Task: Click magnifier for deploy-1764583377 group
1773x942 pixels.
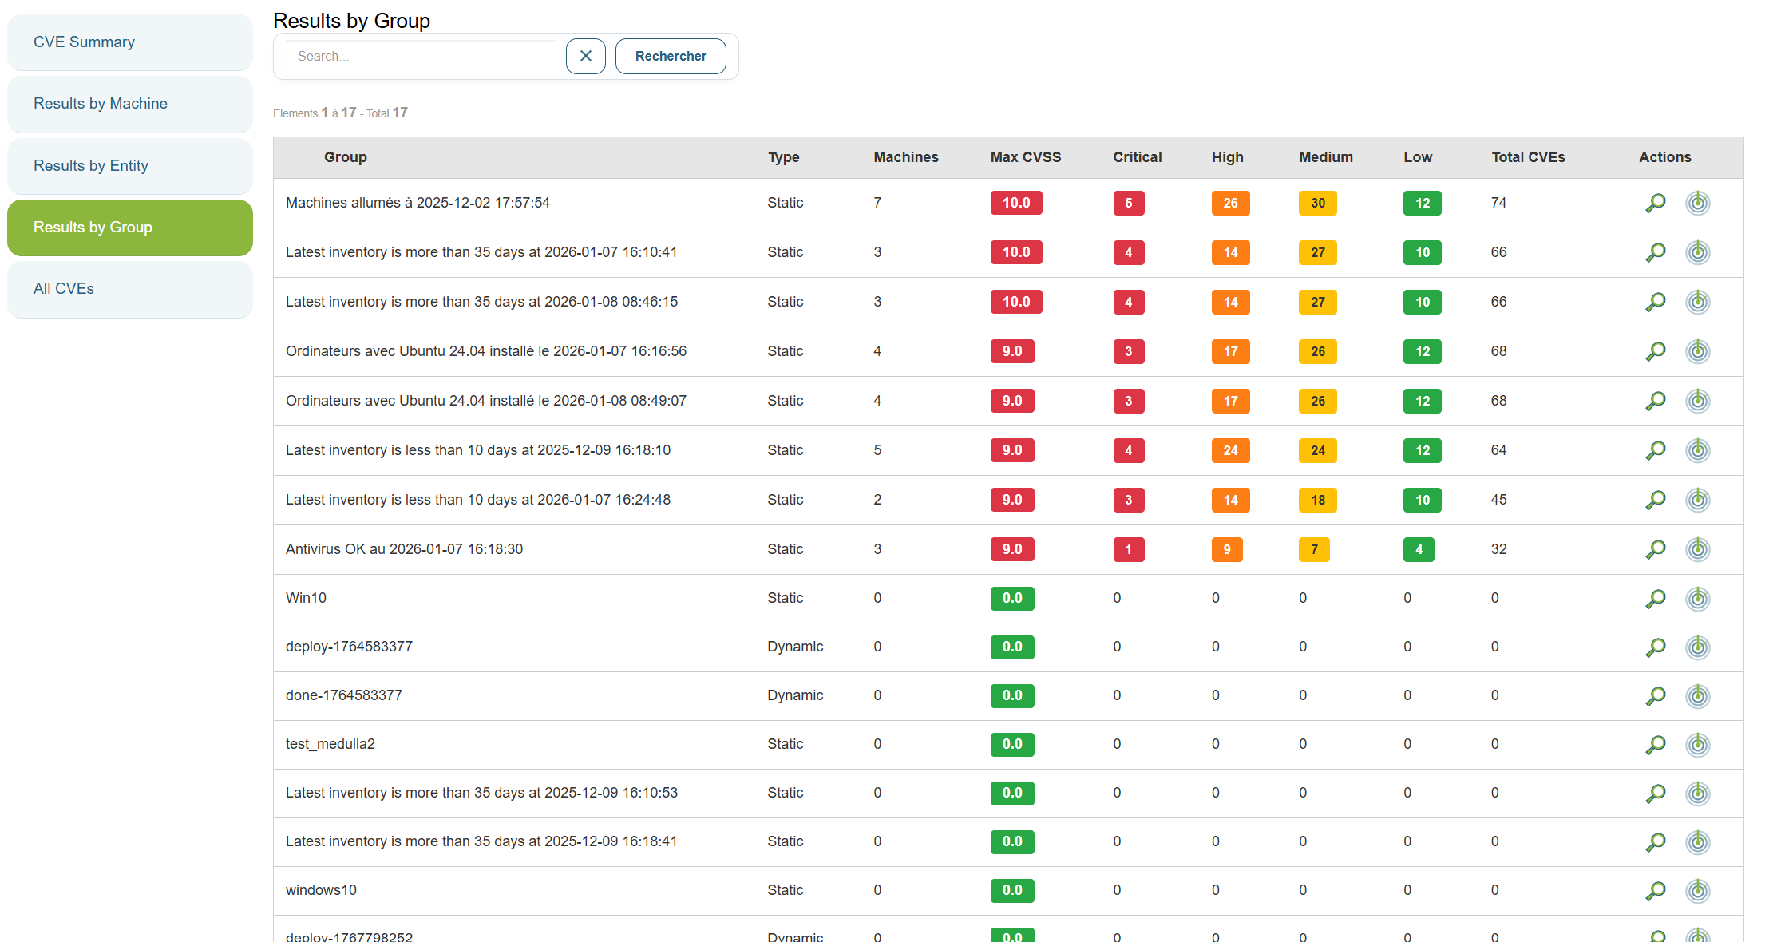Action: pos(1656,647)
